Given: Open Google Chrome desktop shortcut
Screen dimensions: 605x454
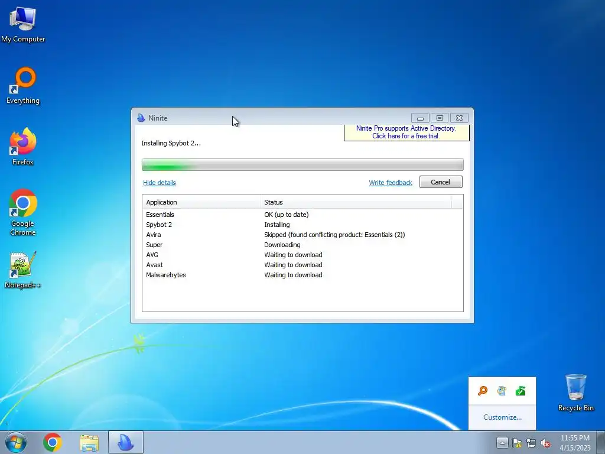Looking at the screenshot, I should click(x=23, y=212).
